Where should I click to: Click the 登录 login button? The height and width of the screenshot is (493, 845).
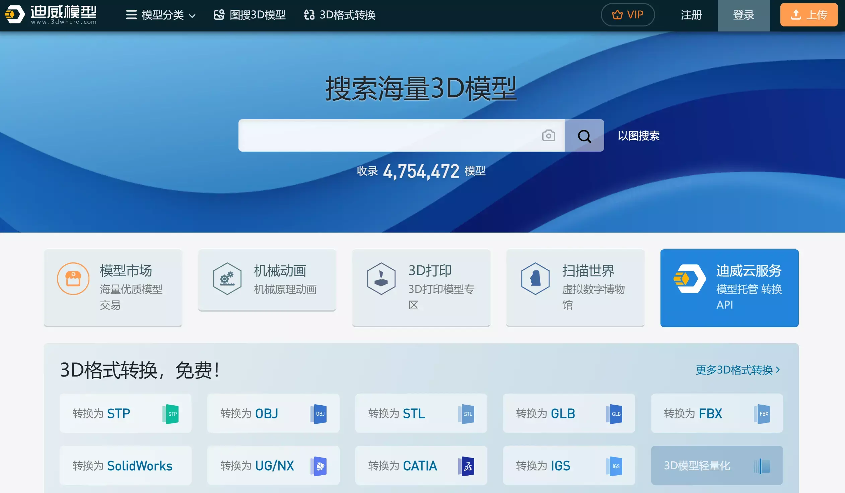pyautogui.click(x=743, y=15)
